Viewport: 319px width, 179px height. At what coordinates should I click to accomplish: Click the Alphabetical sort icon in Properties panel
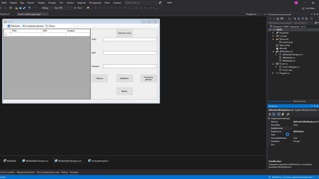[x=274, y=114]
